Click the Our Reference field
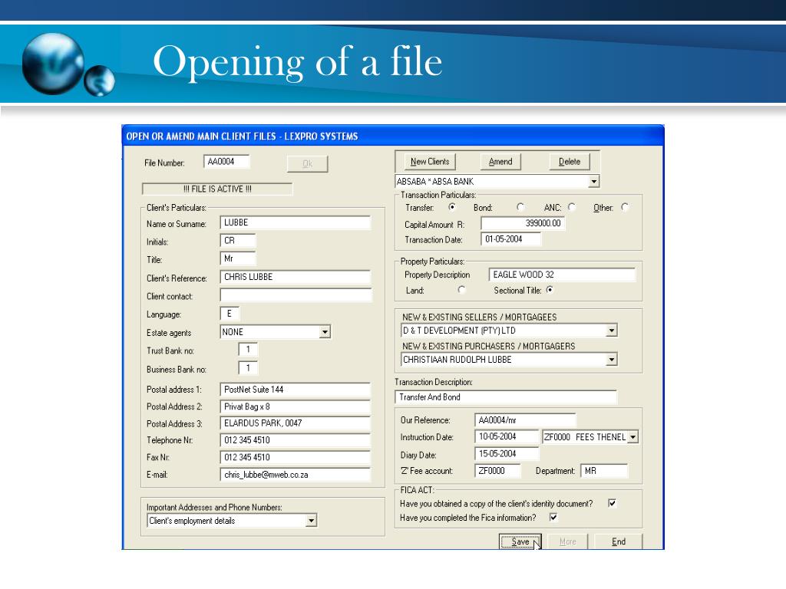 click(525, 420)
